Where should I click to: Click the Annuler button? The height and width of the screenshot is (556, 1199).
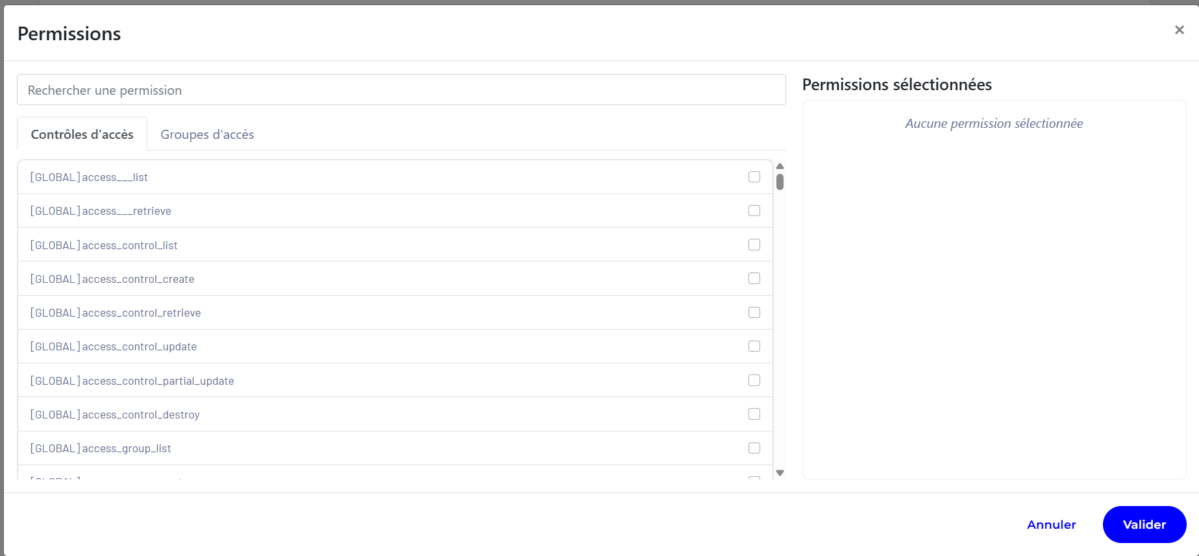coord(1051,525)
